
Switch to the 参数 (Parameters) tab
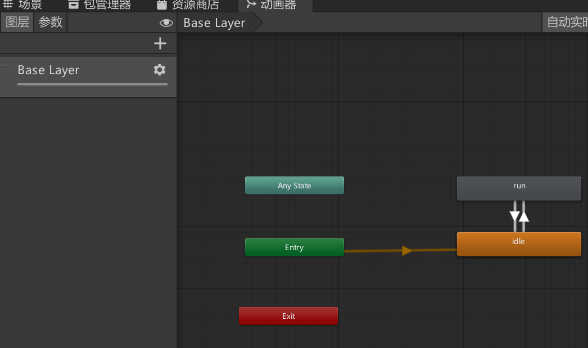(51, 22)
